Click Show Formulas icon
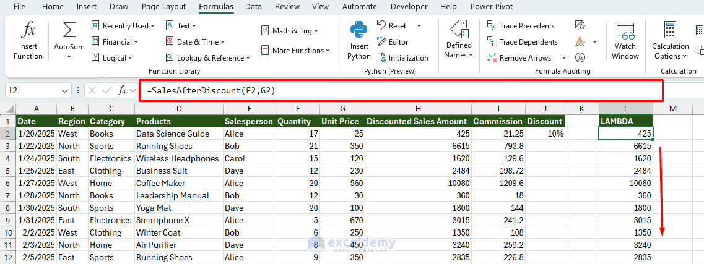This screenshot has height=264, width=704. [580, 25]
